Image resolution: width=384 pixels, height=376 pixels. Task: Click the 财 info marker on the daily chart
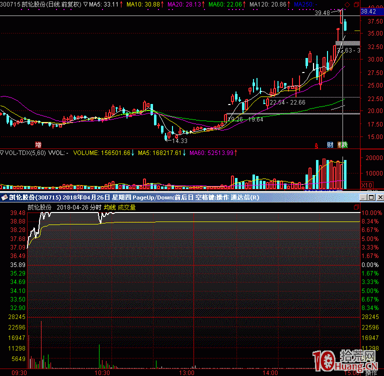click(x=330, y=145)
